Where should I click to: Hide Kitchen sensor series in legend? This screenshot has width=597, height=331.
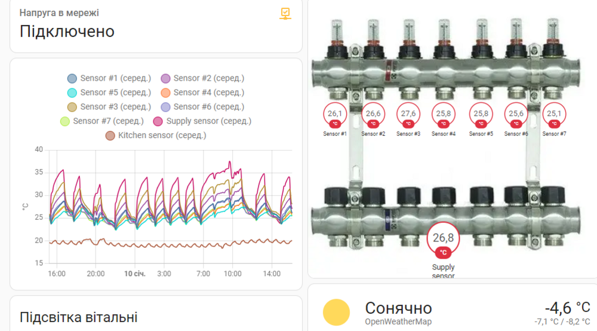pyautogui.click(x=156, y=136)
